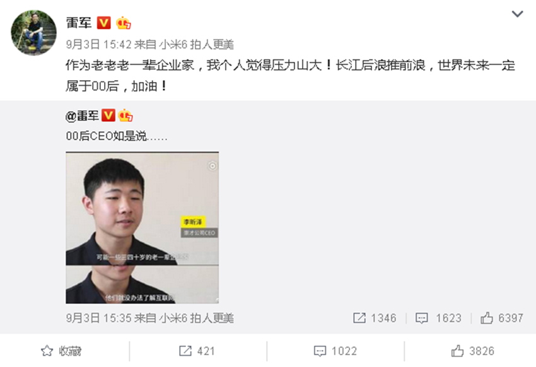Click the orange V verified badge in the post header

pos(103,23)
